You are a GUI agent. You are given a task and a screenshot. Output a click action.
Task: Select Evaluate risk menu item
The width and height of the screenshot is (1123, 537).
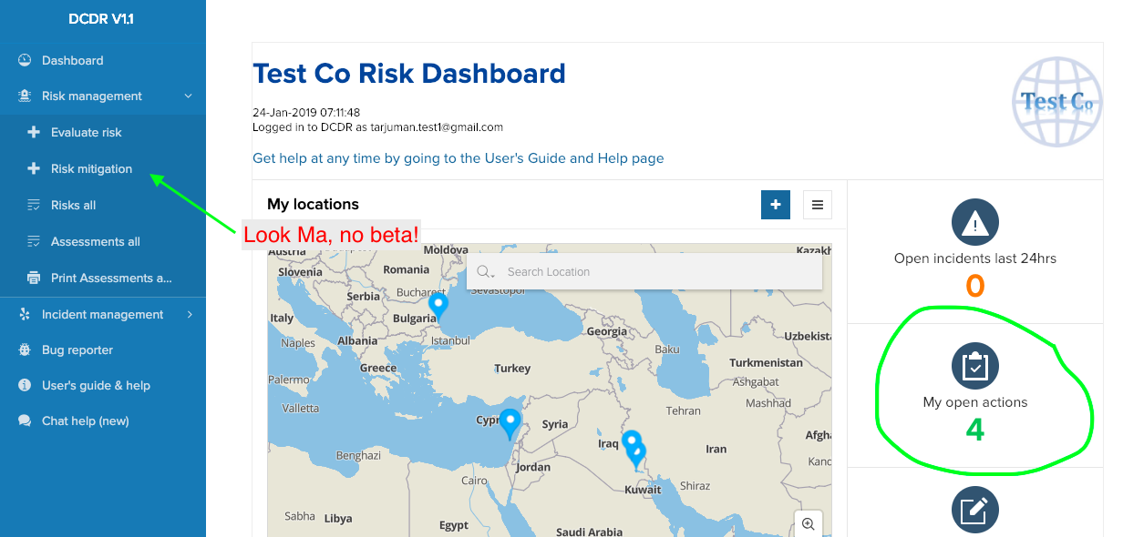coord(87,132)
